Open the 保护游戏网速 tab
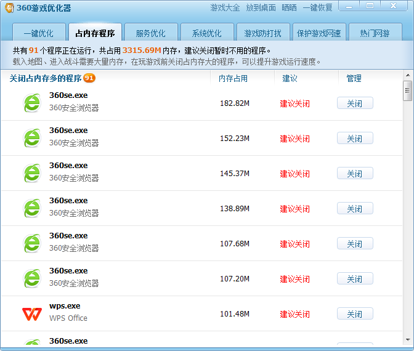Screen dimensions: 414x351 point(319,33)
